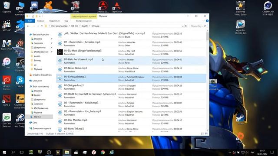Click Средства работы с музыкой contextual tab
The image size is (278, 156).
coord(84,16)
